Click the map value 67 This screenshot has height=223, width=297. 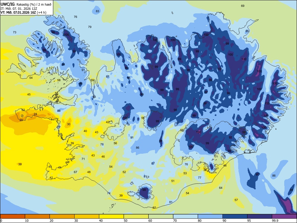pos(75,172)
